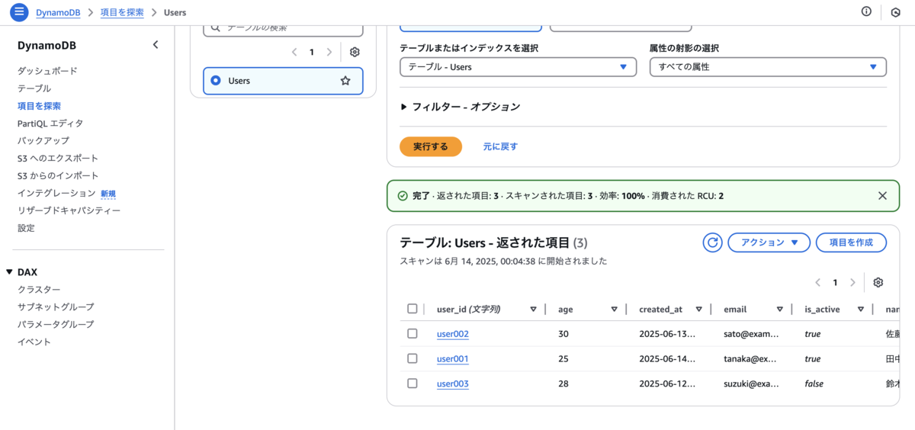The height and width of the screenshot is (430, 915).
Task: Open the attribute projection dropdown
Action: click(768, 67)
